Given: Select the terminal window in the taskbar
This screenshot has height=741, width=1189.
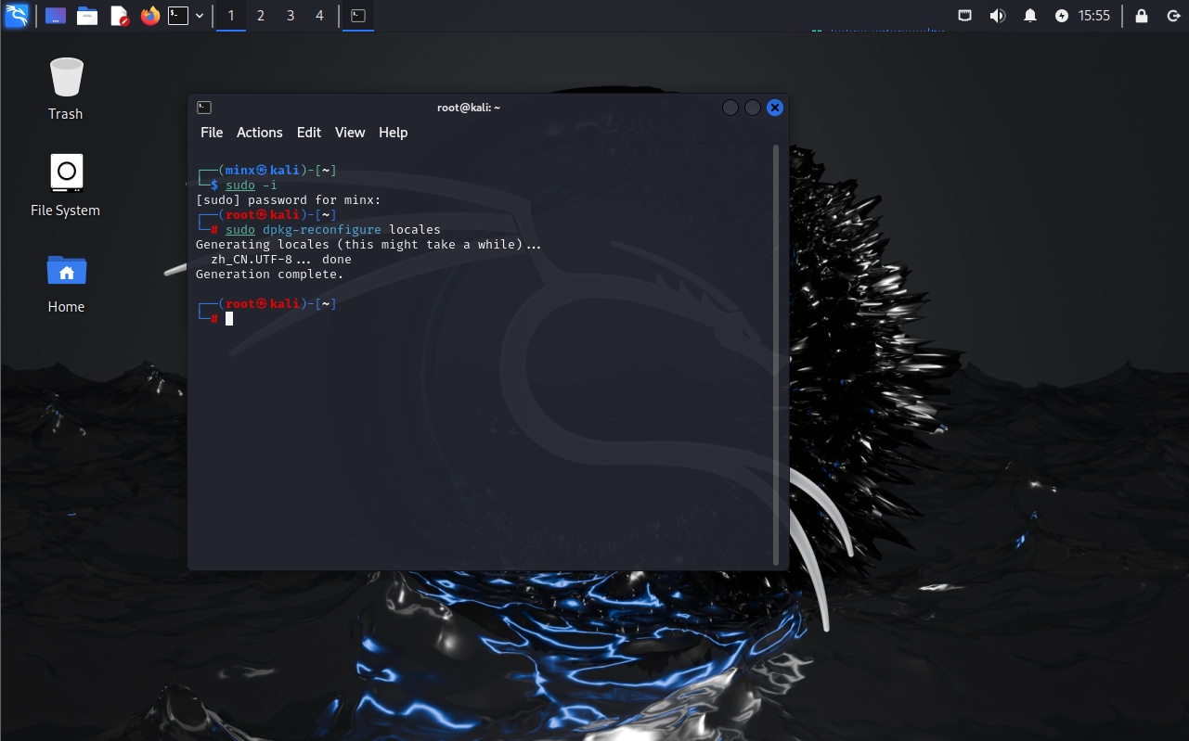Looking at the screenshot, I should (x=358, y=16).
